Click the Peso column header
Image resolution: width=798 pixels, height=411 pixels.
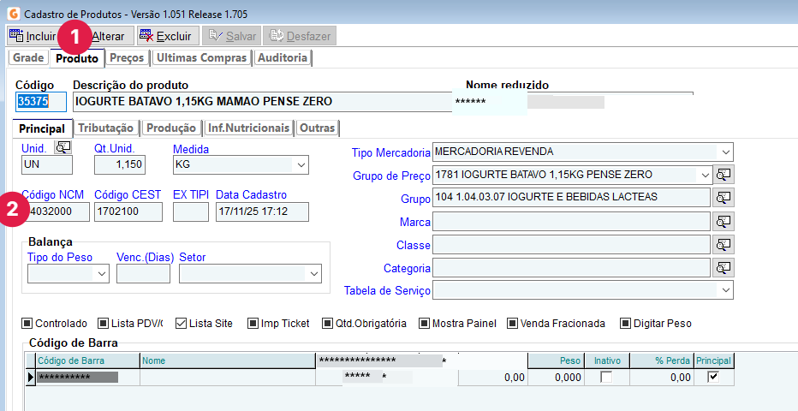tap(556, 360)
